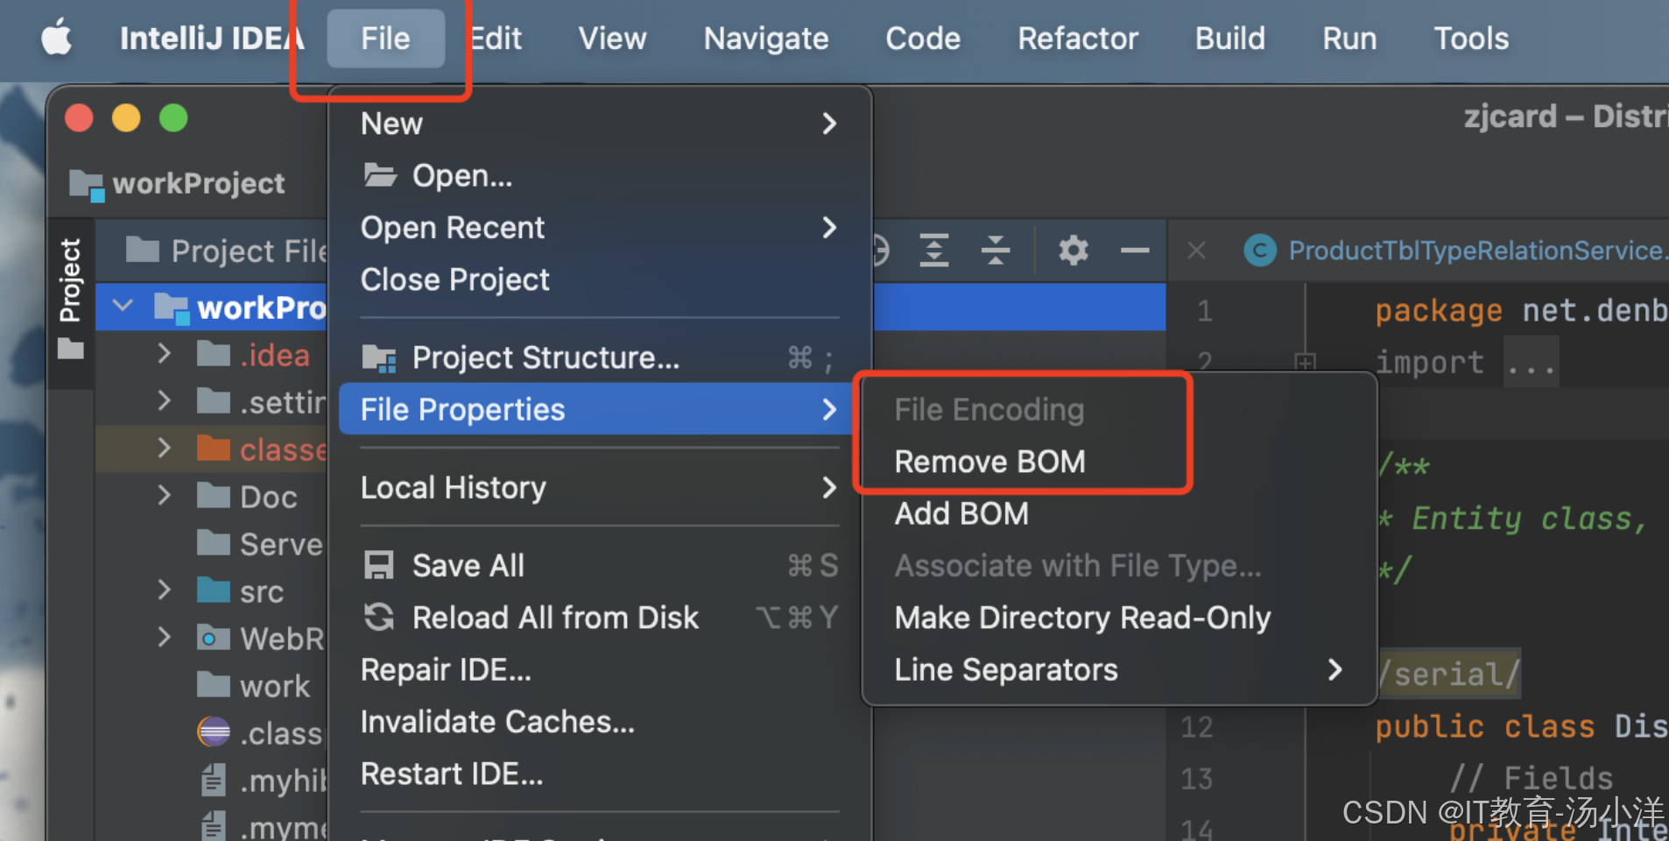Screen dimensions: 1669x841
Task: Open Project Structure... dialog
Action: tap(600, 357)
